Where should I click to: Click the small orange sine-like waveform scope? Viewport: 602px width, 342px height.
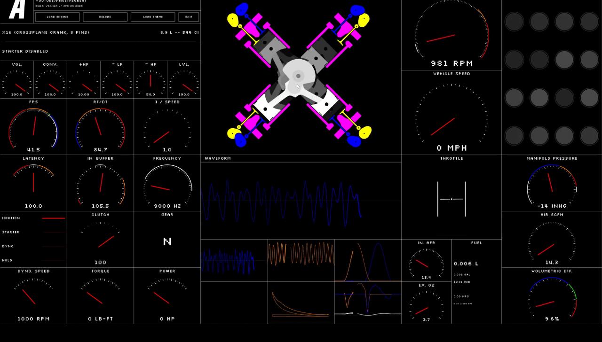301,260
